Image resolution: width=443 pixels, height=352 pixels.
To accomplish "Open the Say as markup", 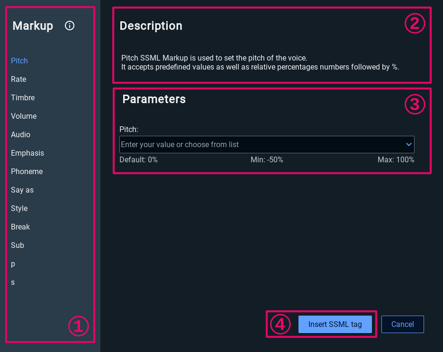I will (x=22, y=190).
